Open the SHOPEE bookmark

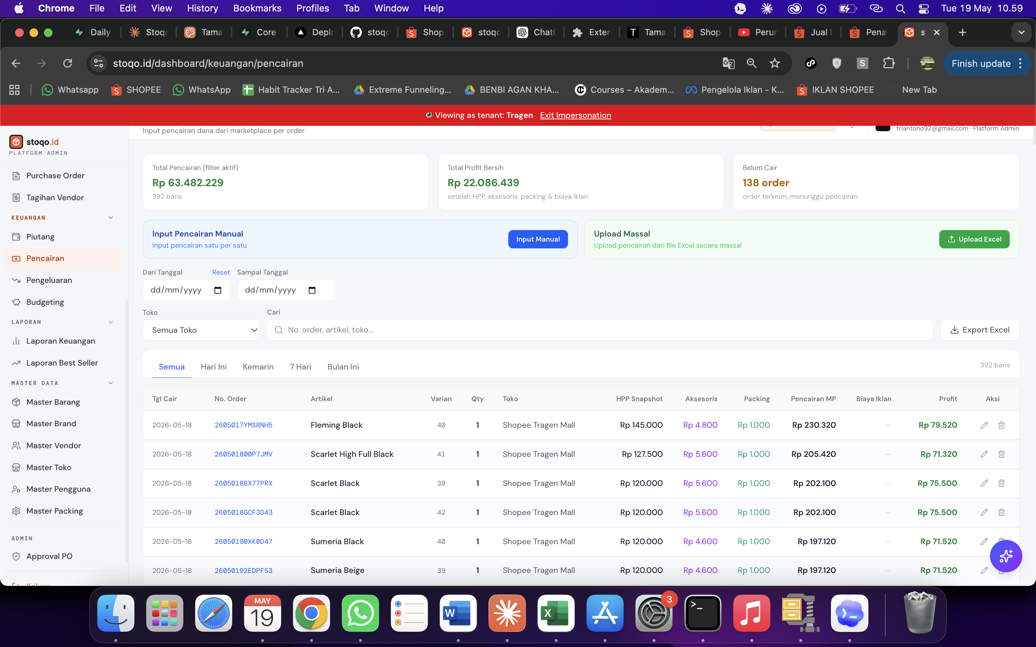point(136,90)
